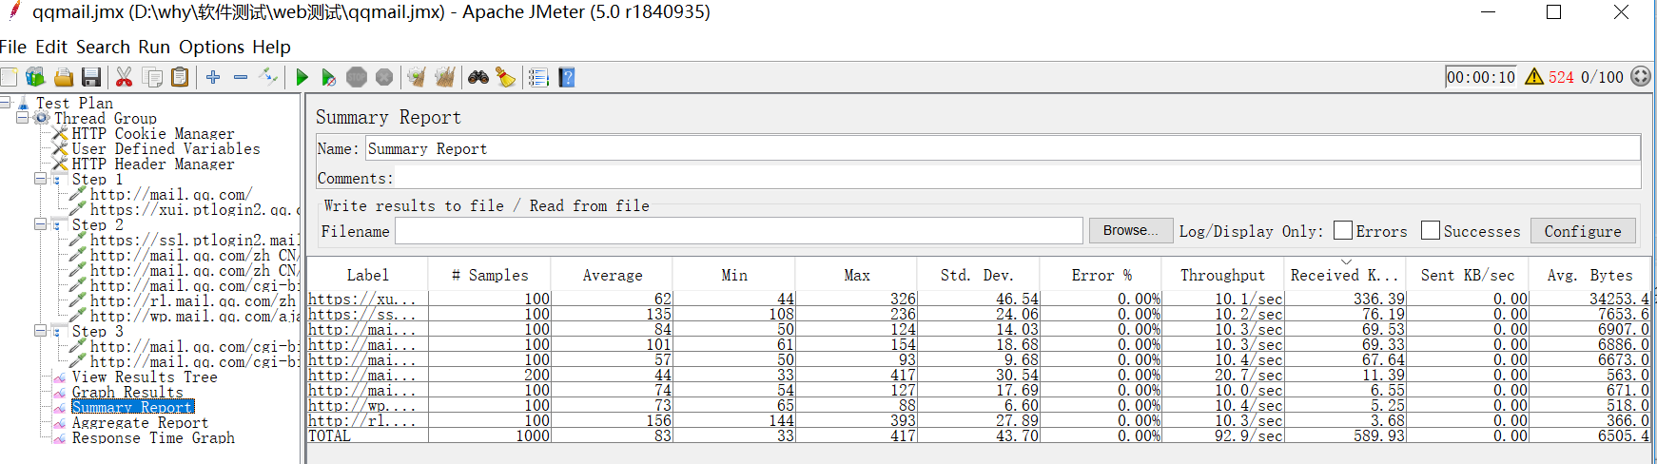
Task: Enable the Errors only checkbox
Action: click(1342, 230)
